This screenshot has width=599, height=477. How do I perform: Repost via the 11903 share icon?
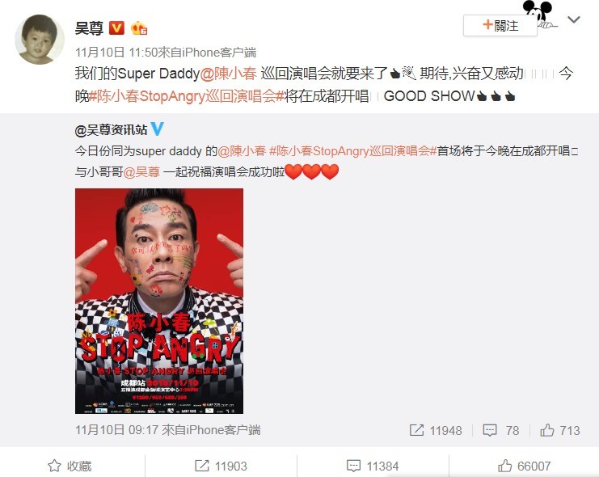[x=221, y=466]
